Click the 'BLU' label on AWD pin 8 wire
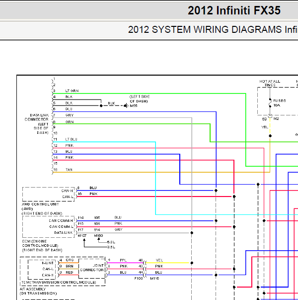The height and width of the screenshot is (300, 298). coord(93,188)
